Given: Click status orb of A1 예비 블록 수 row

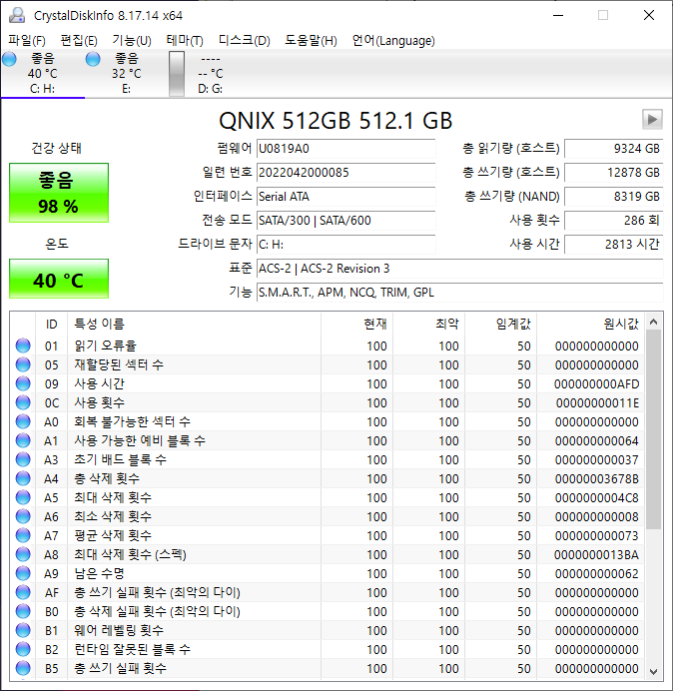Looking at the screenshot, I should click(x=23, y=440).
